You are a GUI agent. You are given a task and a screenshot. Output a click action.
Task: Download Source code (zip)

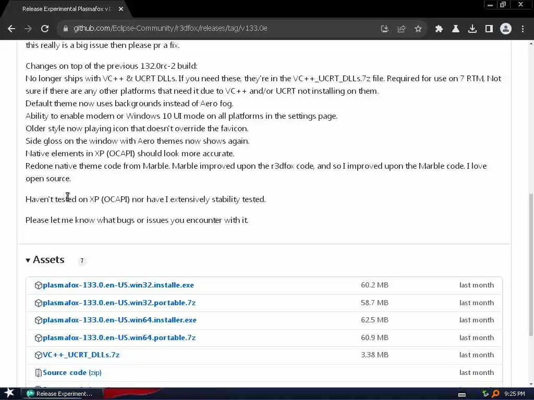[72, 373]
